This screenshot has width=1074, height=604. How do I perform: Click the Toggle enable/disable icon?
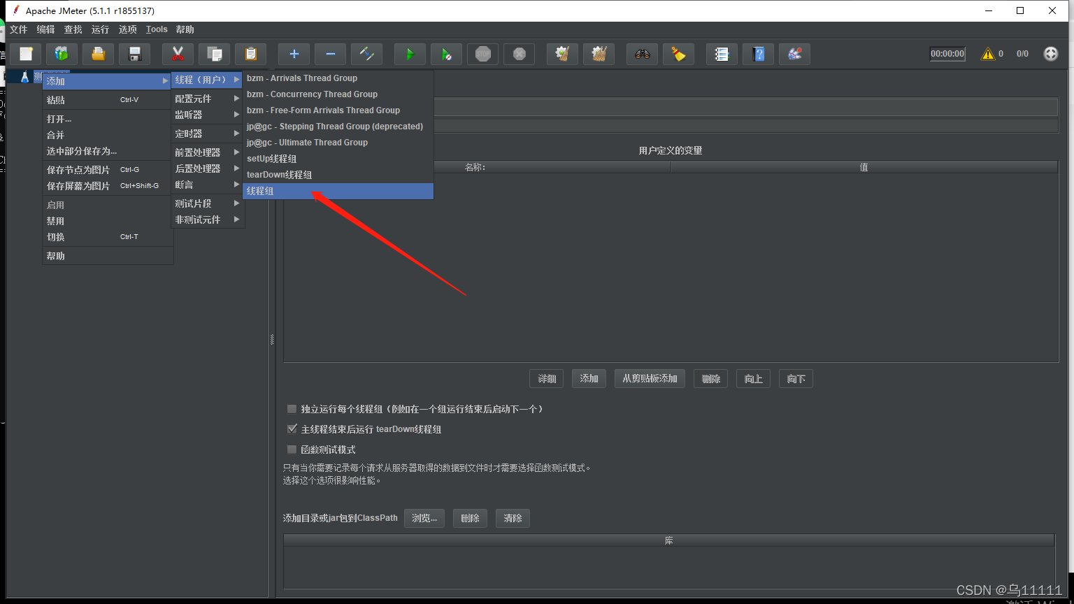[367, 54]
